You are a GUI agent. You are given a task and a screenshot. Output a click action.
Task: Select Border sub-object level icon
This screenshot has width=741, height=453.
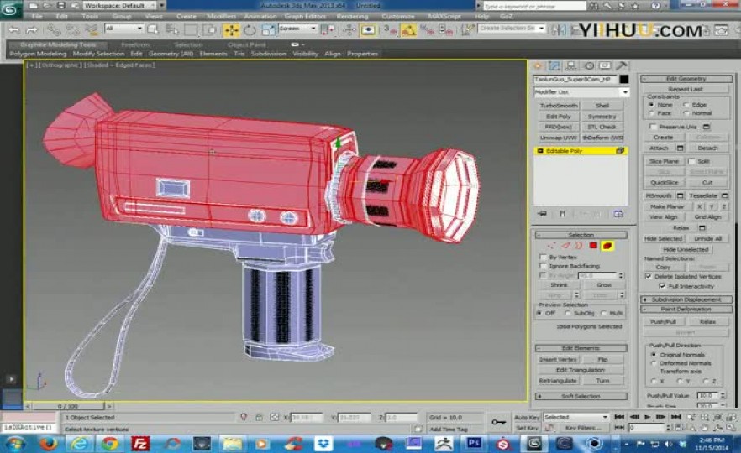click(579, 245)
